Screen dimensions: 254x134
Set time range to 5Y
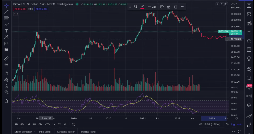59,124
